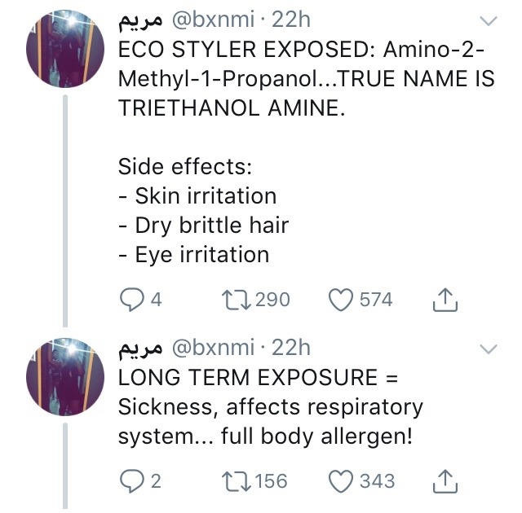The height and width of the screenshot is (513, 522).
Task: Open profile picture on the first tweet
Action: coord(65,49)
